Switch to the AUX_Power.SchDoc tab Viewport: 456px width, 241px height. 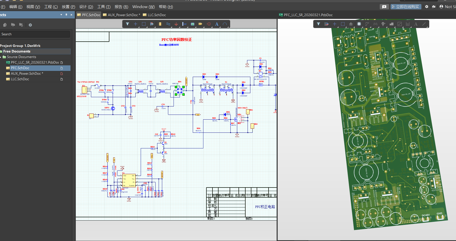(123, 15)
